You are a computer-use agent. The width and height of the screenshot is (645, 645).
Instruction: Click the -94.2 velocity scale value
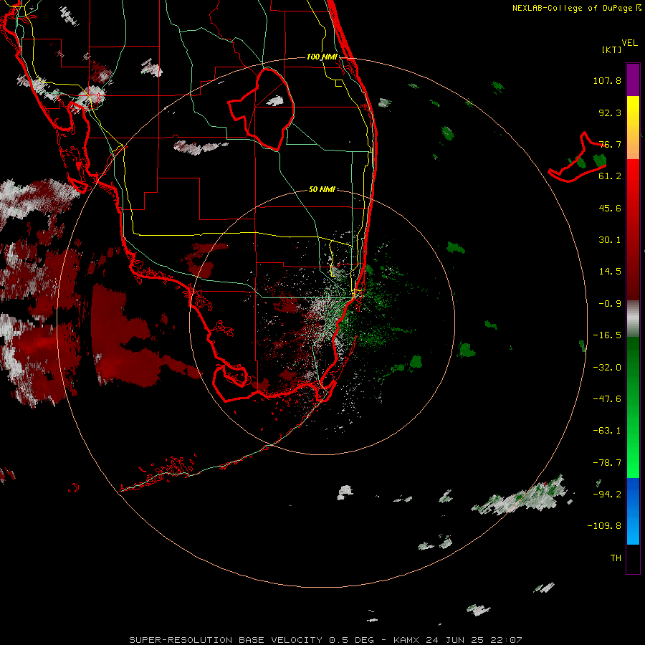pyautogui.click(x=607, y=494)
